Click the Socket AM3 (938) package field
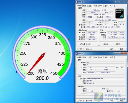Screen dimensions: 128x103 pyautogui.click(x=100, y=15)
